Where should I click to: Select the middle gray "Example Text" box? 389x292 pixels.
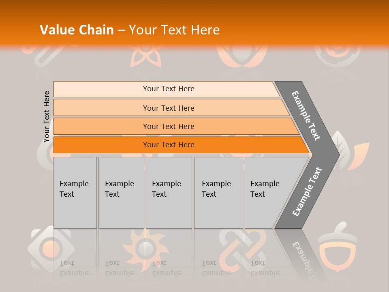coord(169,193)
